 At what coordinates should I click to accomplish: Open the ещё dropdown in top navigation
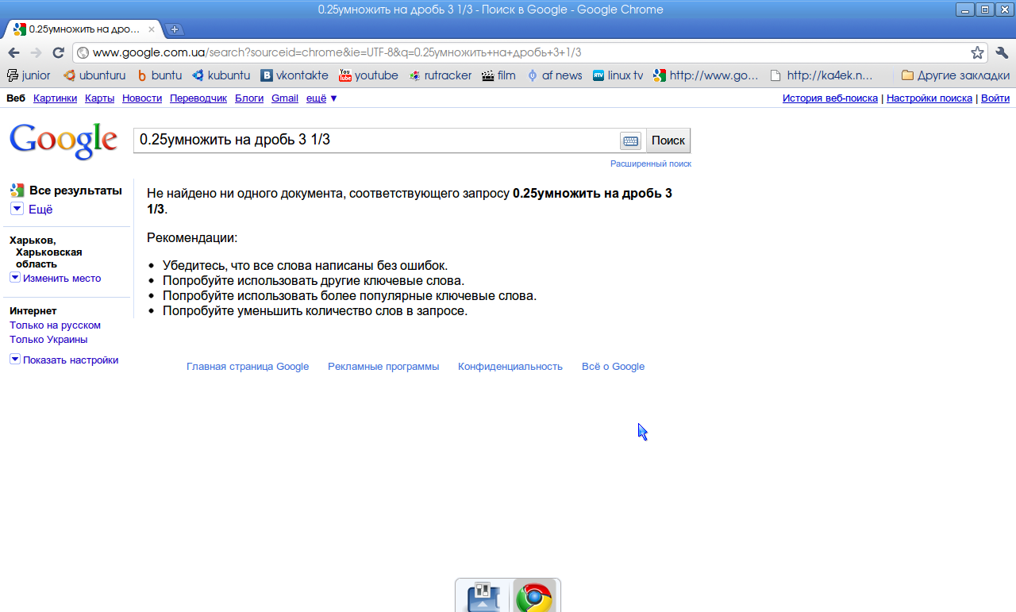coord(321,98)
